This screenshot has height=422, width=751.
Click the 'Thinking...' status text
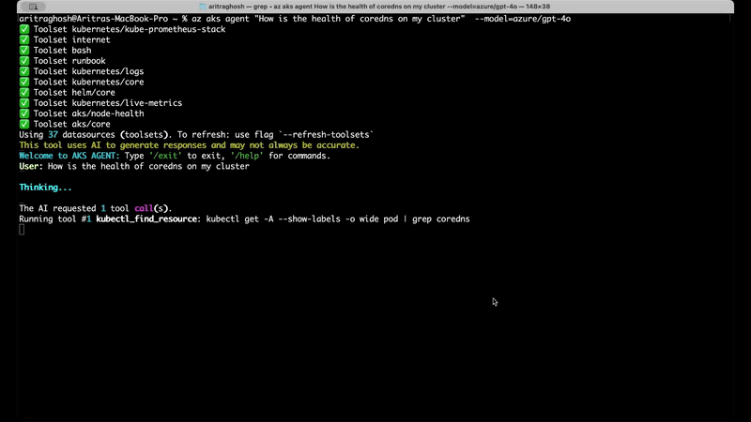point(45,187)
